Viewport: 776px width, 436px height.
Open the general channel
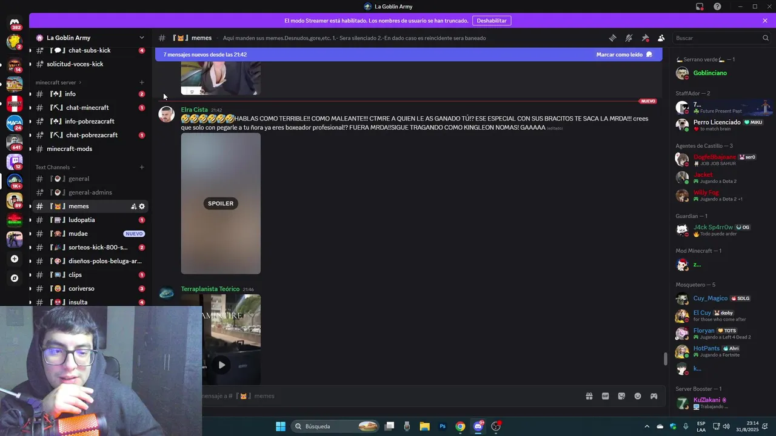[x=90, y=179]
